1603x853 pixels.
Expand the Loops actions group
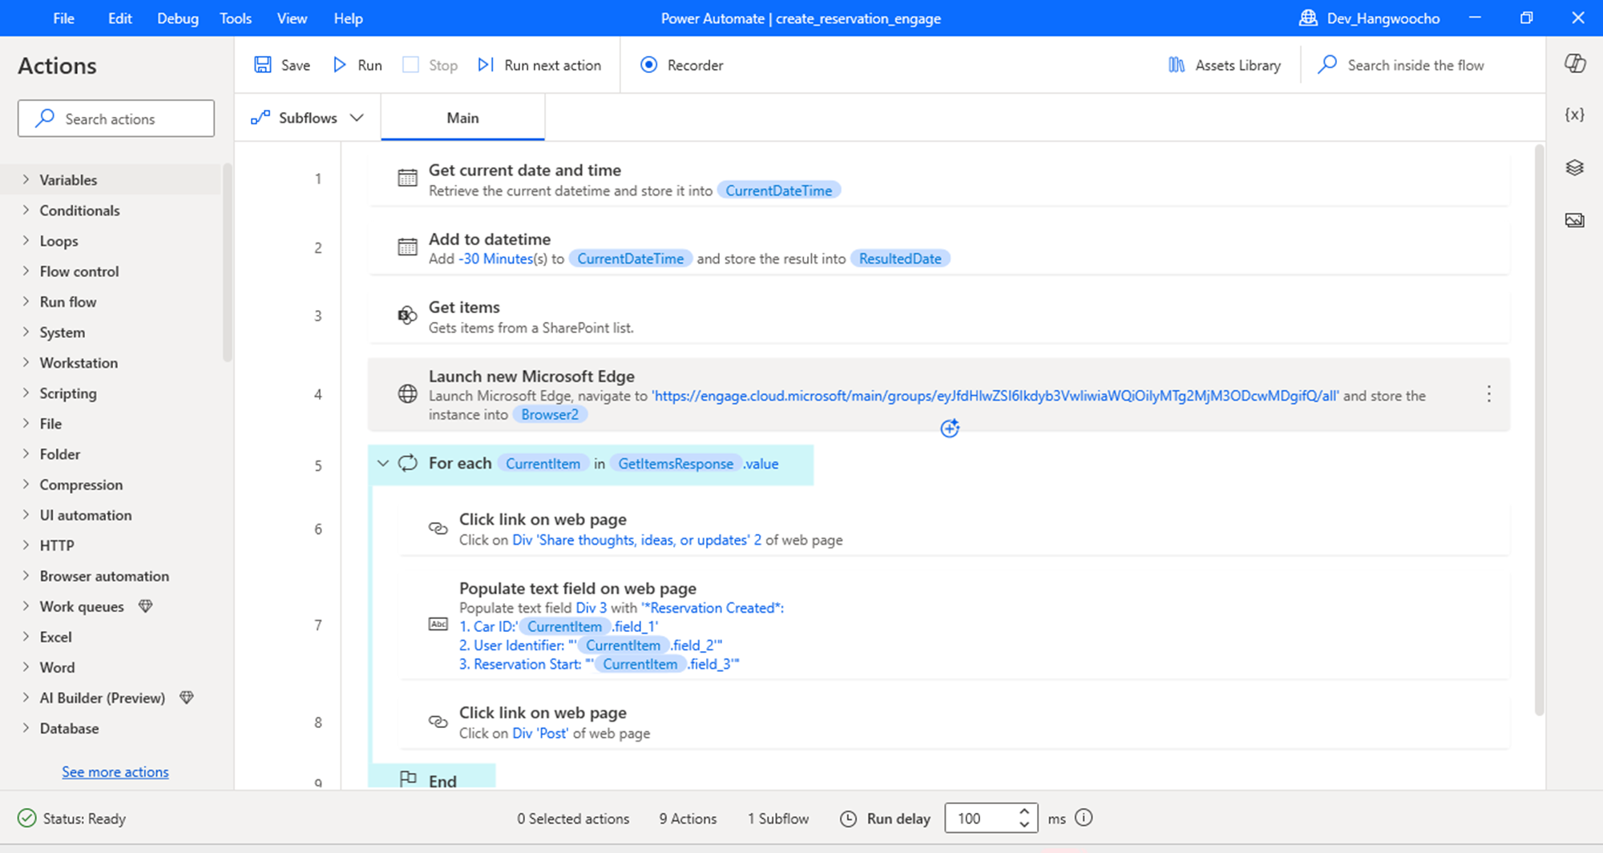click(26, 240)
